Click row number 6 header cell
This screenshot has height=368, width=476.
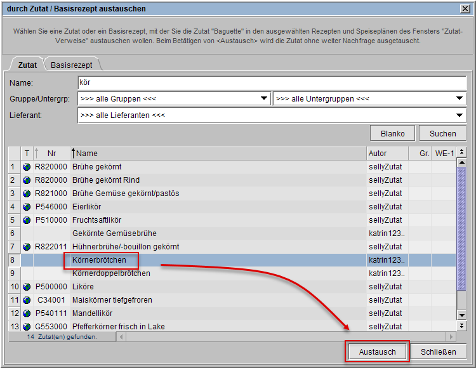click(x=15, y=233)
